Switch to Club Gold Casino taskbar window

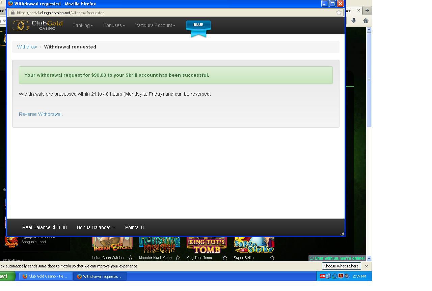coord(45,276)
